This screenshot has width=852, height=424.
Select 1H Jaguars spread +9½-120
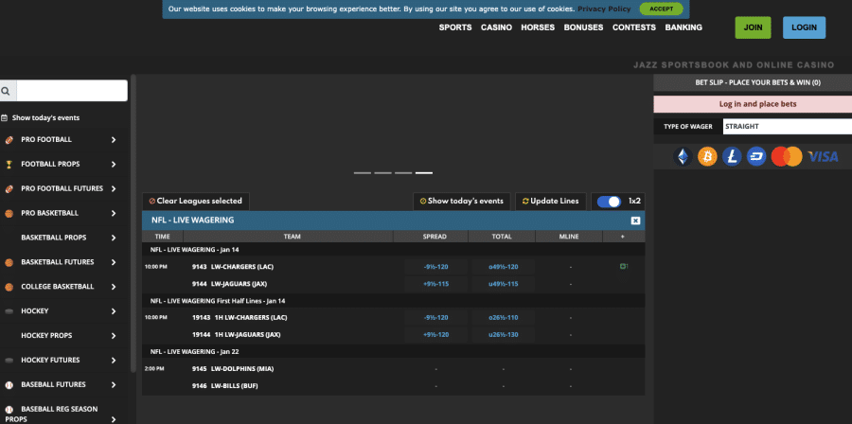[x=435, y=335]
